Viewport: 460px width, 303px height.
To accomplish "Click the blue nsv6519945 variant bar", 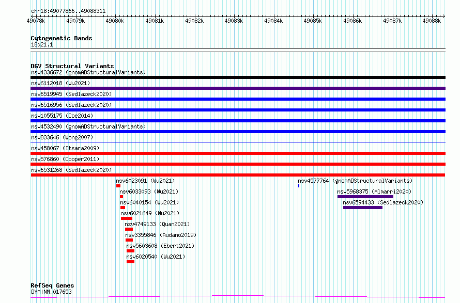I will coord(238,99).
